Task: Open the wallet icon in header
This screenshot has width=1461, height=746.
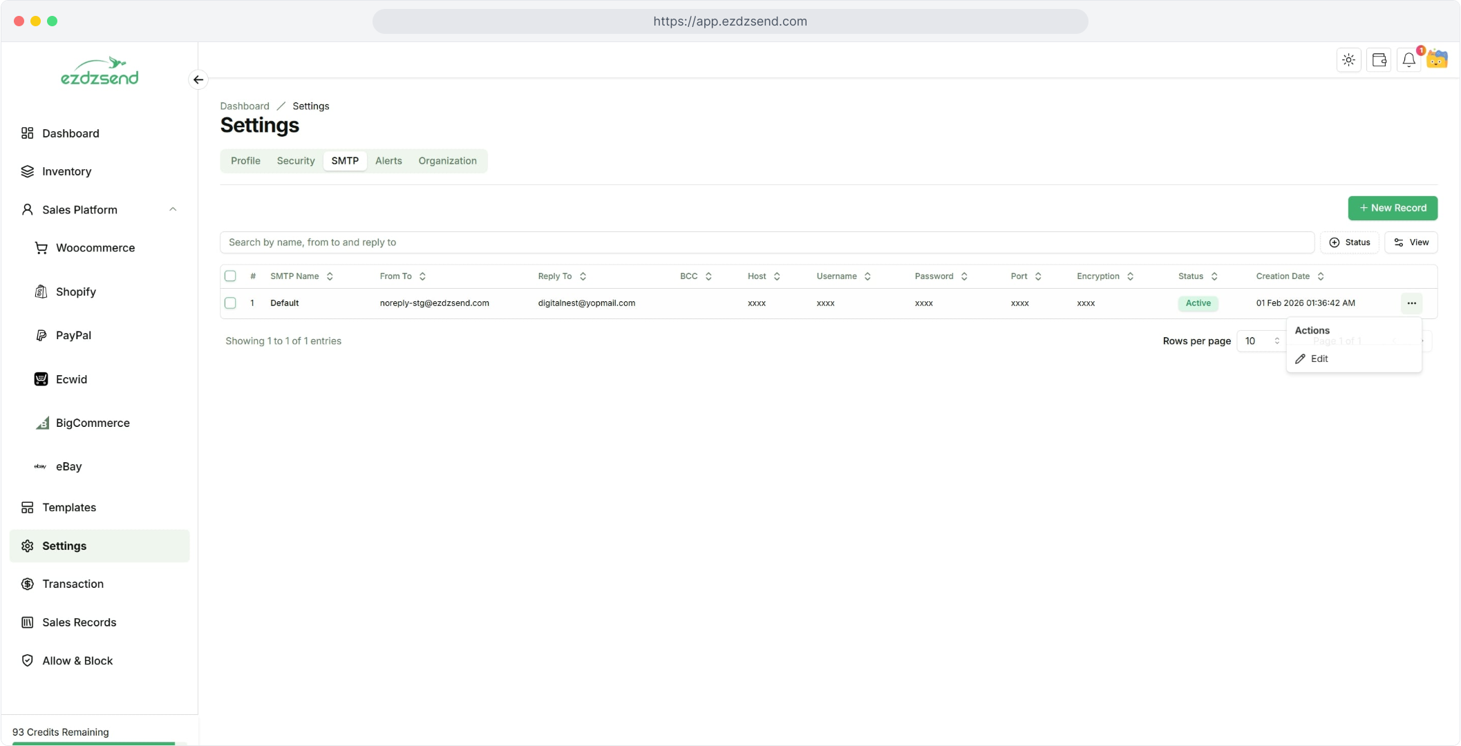Action: 1379,60
